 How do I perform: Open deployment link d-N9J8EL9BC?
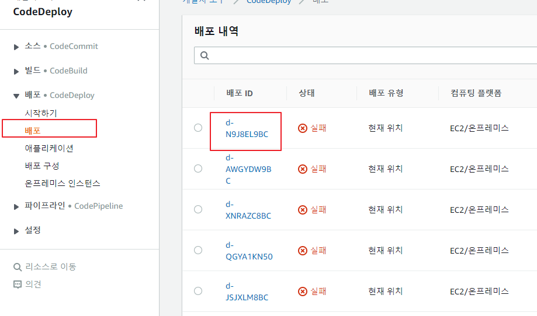pos(247,128)
